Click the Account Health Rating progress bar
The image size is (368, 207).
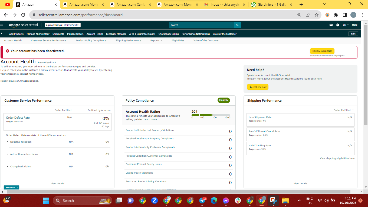click(211, 115)
